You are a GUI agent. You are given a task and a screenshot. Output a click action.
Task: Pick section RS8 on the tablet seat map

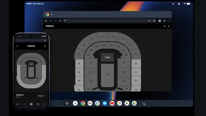[x=126, y=55]
